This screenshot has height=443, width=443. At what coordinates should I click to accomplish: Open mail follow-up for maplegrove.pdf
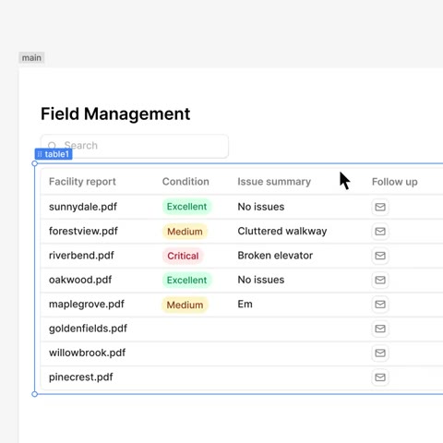click(380, 304)
